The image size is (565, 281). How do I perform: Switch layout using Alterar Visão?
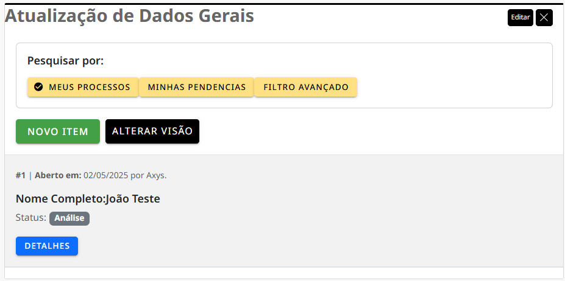click(x=152, y=131)
